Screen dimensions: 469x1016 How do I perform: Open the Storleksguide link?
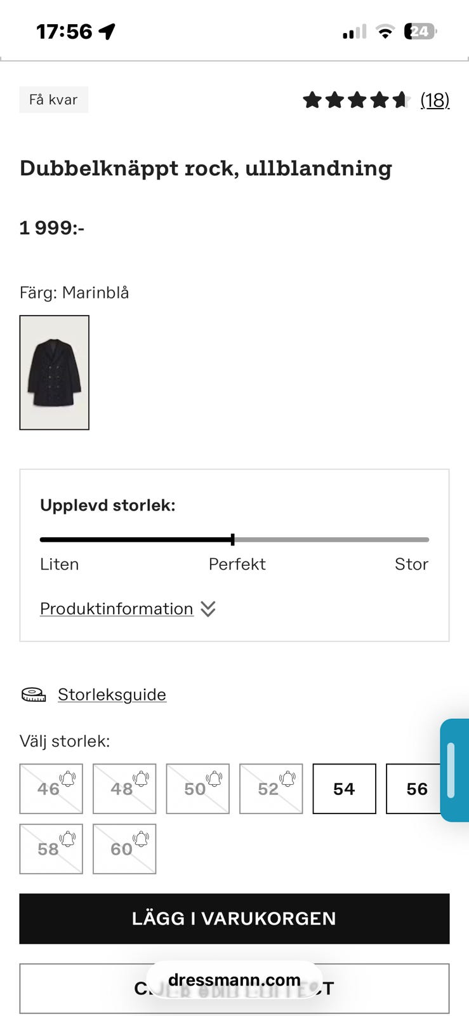point(112,695)
